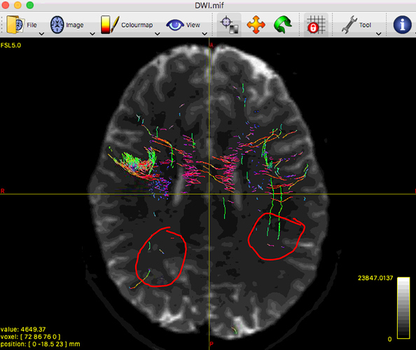Click the macOS green fullscreen button

pos(30,5)
